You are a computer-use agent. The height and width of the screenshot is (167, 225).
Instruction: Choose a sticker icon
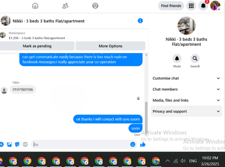17,145
